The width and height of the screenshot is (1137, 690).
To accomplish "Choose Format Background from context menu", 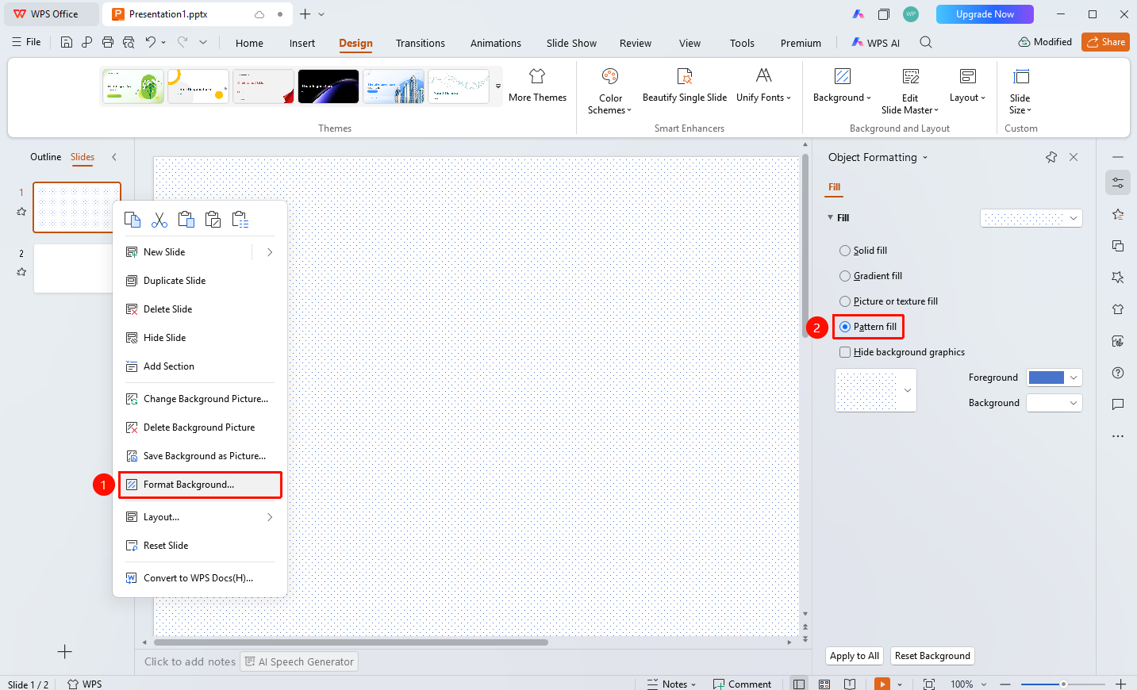I will coord(200,485).
